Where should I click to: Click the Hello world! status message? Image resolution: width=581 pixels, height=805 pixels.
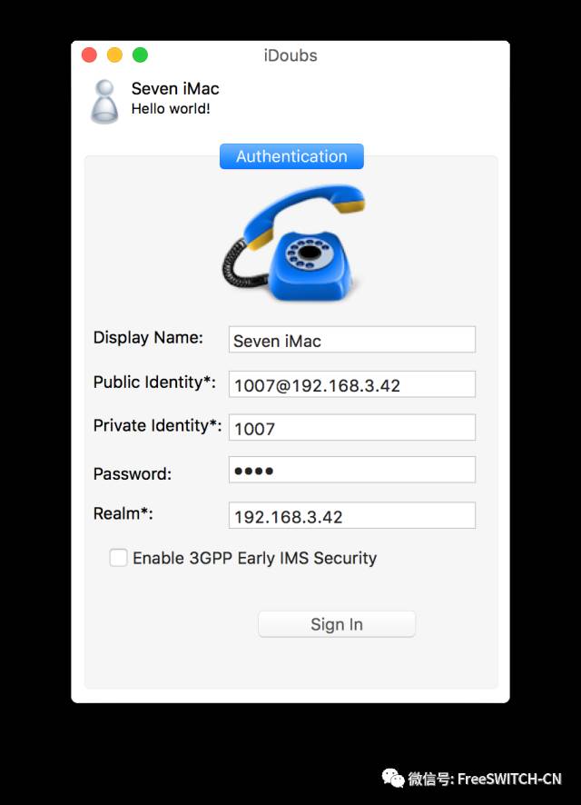pyautogui.click(x=171, y=109)
